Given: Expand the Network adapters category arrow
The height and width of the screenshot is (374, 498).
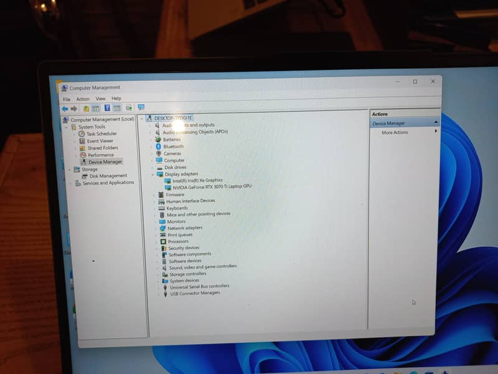Looking at the screenshot, I should (156, 229).
